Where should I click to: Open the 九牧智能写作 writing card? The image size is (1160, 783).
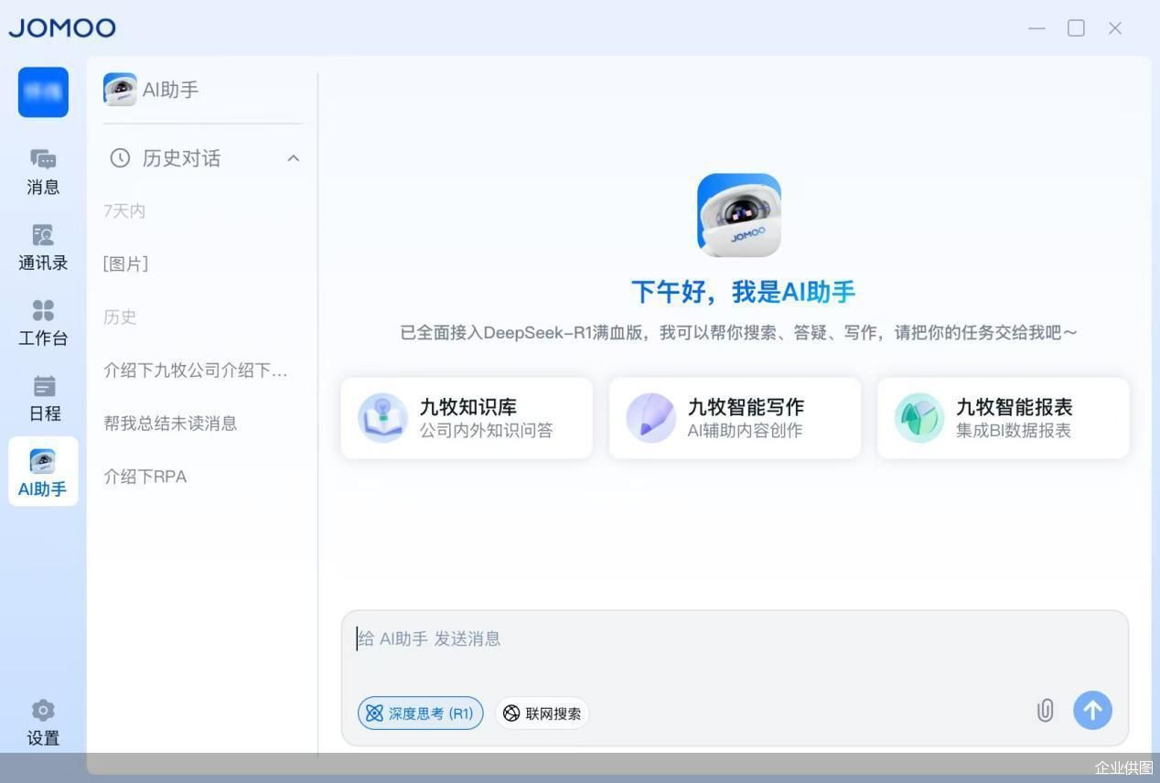[x=735, y=418]
